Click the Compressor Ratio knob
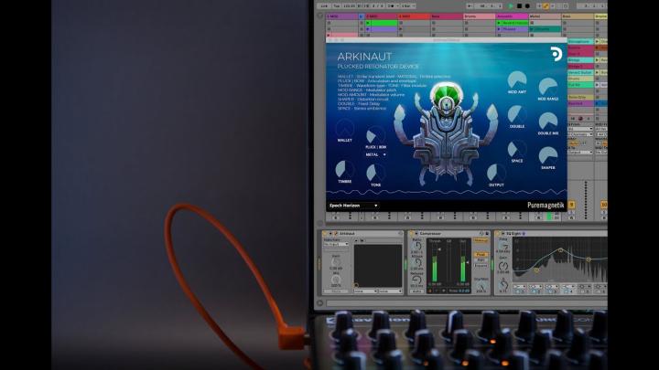The height and width of the screenshot is (370, 659). pos(417,247)
